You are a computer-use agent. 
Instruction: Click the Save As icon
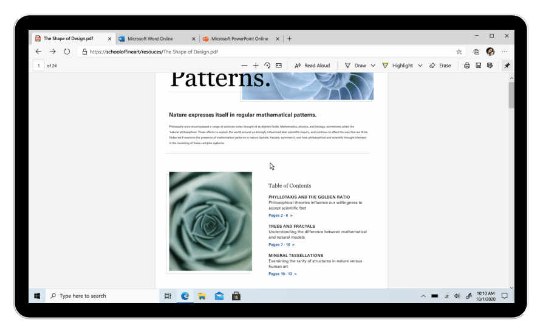[490, 66]
